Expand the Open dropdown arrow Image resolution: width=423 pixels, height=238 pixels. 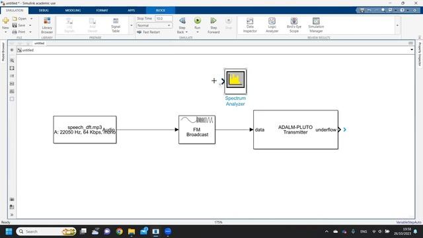point(31,19)
